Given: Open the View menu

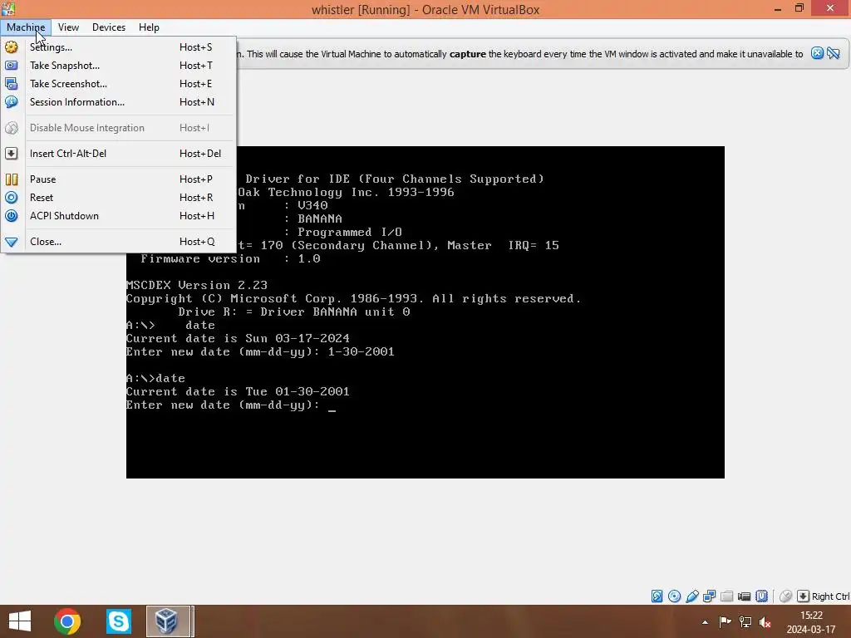Looking at the screenshot, I should coord(68,27).
